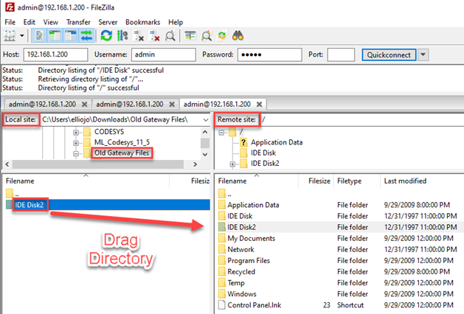Open the Bookmarks menu

142,22
